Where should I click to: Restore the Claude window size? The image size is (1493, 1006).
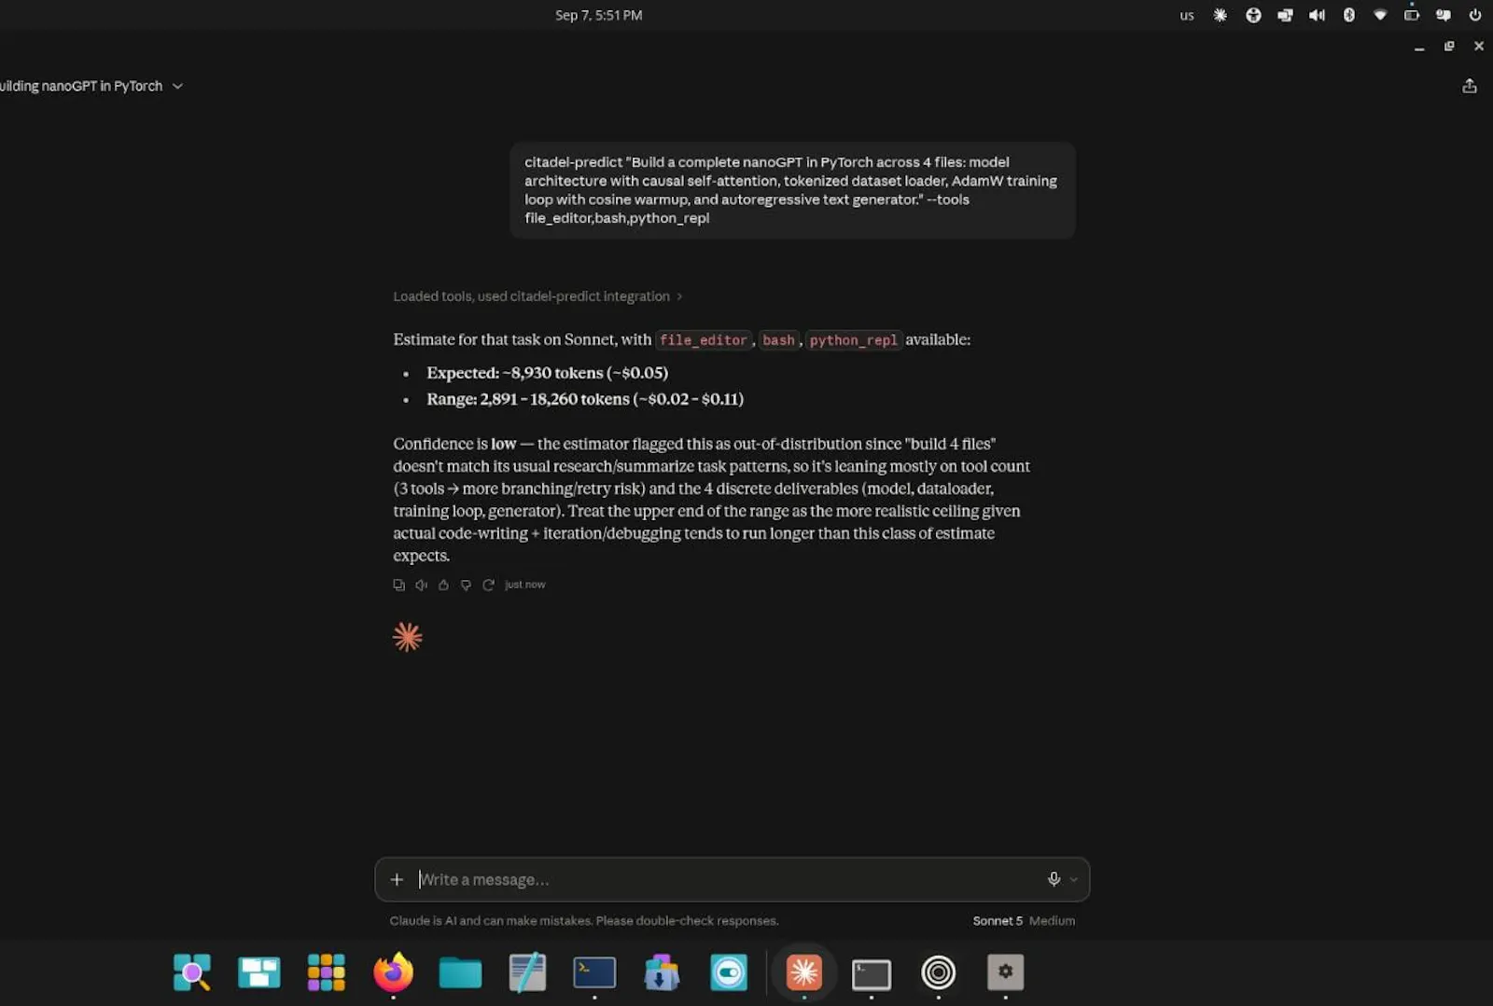(x=1449, y=47)
